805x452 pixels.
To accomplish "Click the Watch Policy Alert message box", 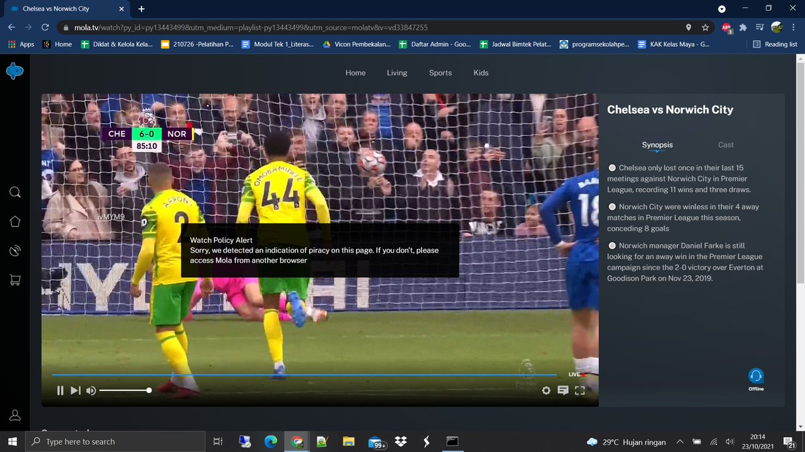I will pyautogui.click(x=320, y=250).
